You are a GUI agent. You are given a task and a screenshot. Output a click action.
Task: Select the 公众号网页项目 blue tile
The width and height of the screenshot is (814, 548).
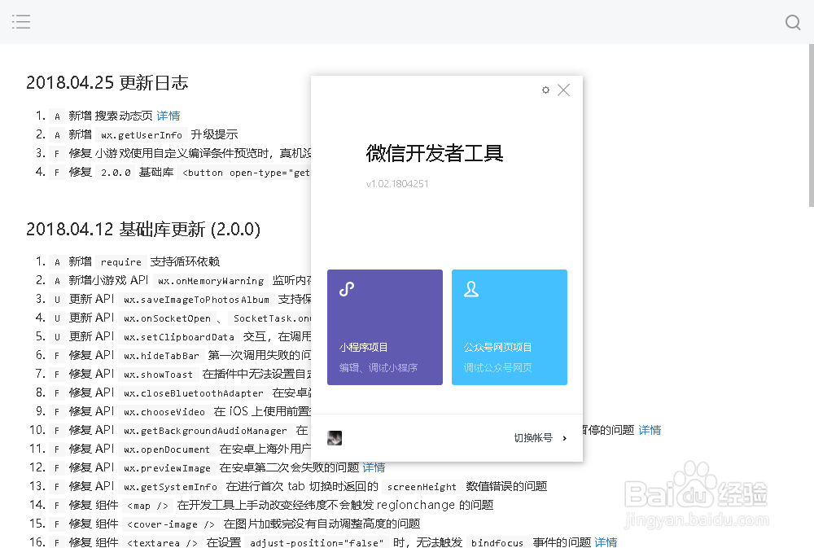click(x=509, y=327)
